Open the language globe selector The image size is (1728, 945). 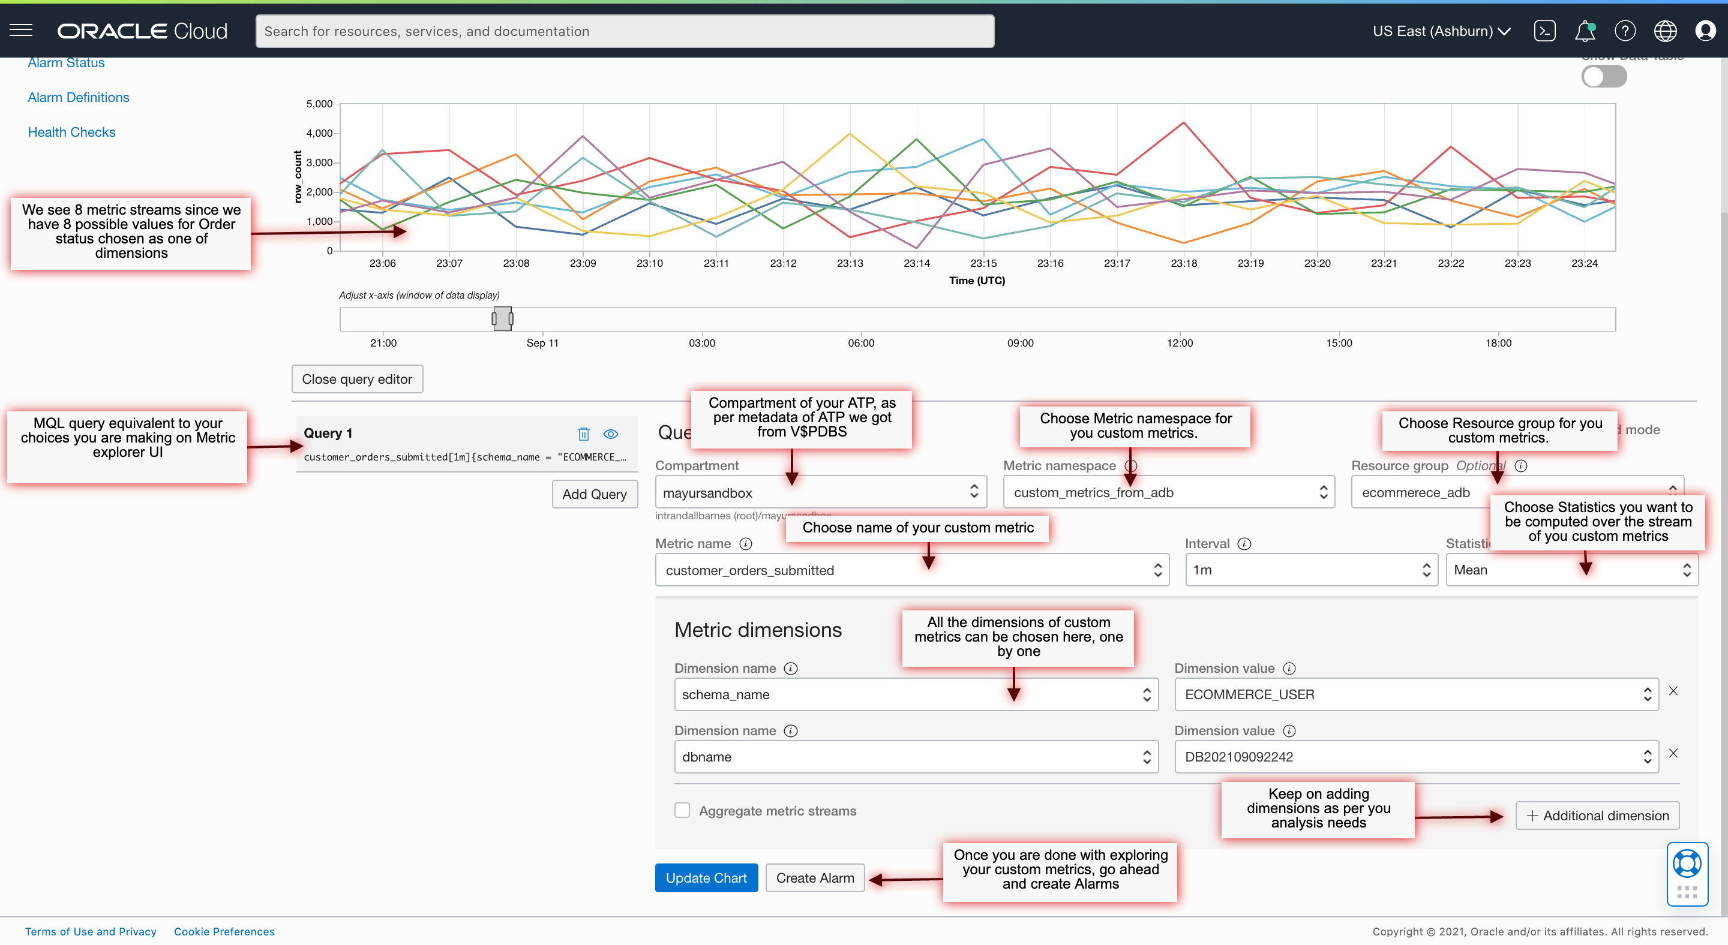(x=1666, y=30)
